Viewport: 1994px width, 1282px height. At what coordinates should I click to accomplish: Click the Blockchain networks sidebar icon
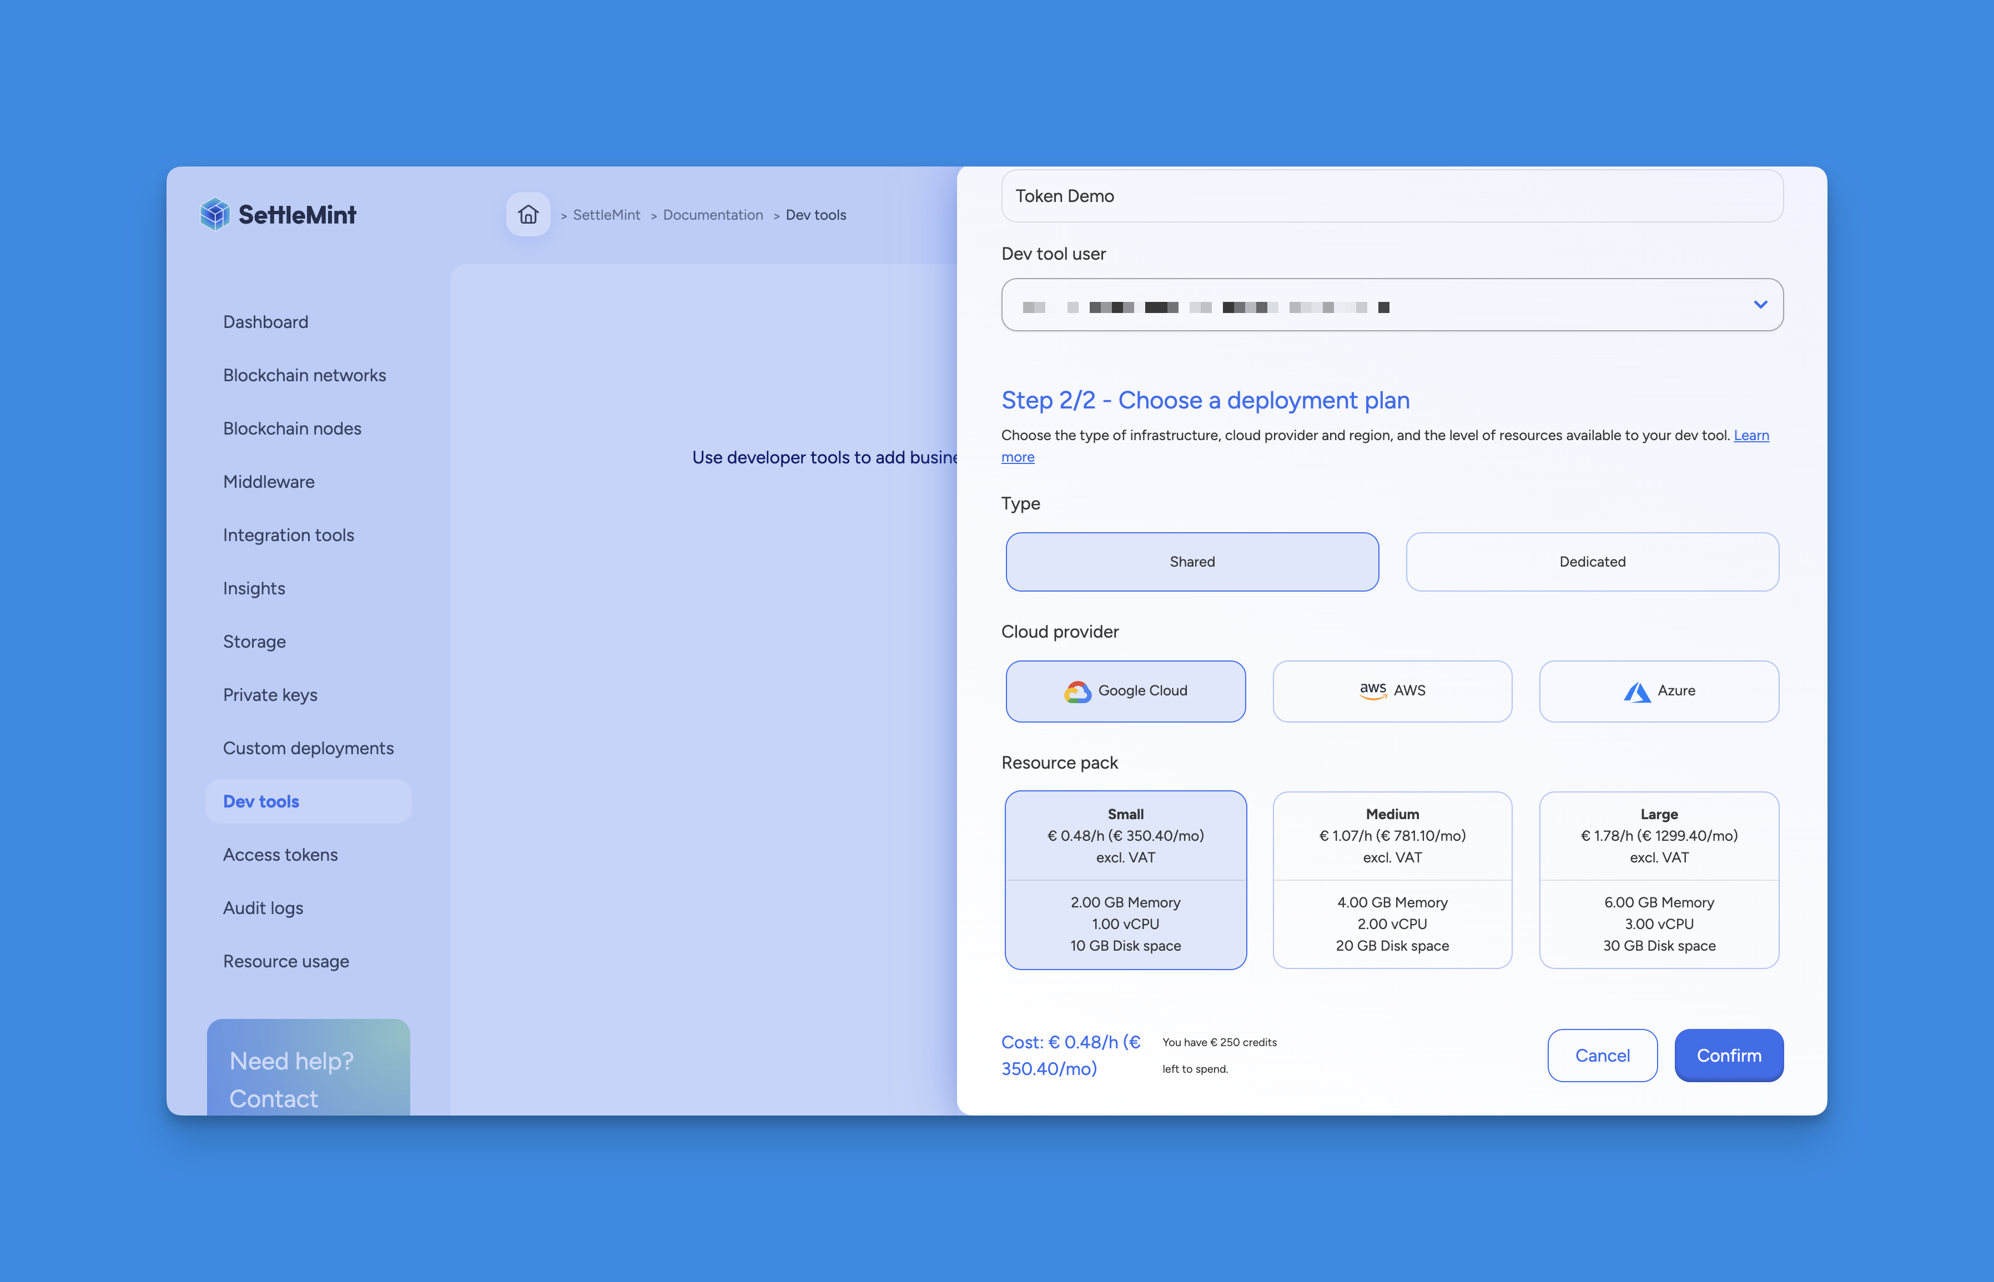point(304,375)
